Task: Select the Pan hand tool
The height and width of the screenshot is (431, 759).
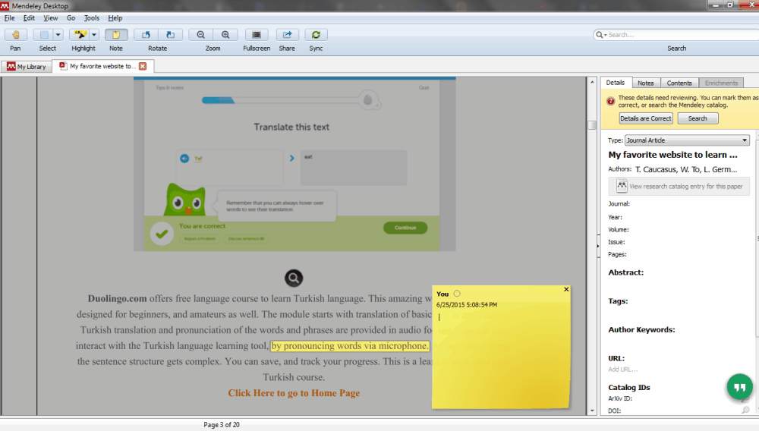Action: pos(15,35)
